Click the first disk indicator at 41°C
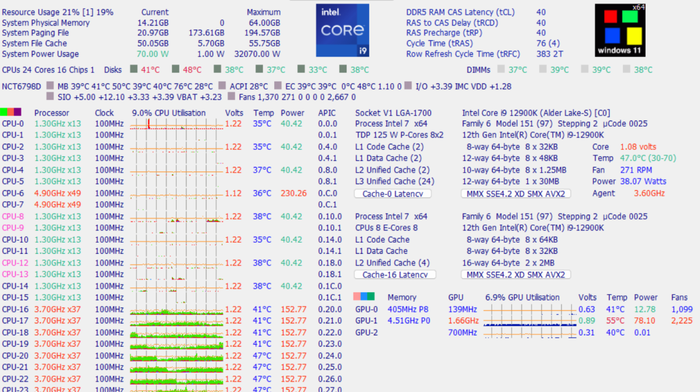The width and height of the screenshot is (700, 392). tap(134, 69)
